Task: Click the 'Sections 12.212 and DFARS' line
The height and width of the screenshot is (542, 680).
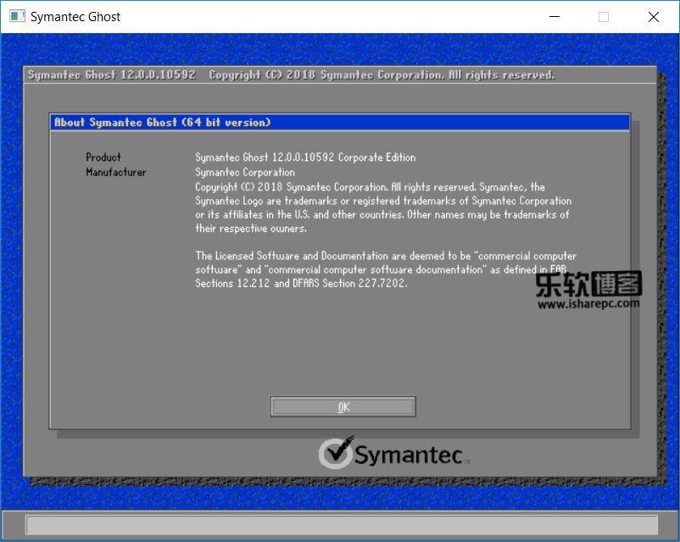Action: pyautogui.click(x=301, y=284)
